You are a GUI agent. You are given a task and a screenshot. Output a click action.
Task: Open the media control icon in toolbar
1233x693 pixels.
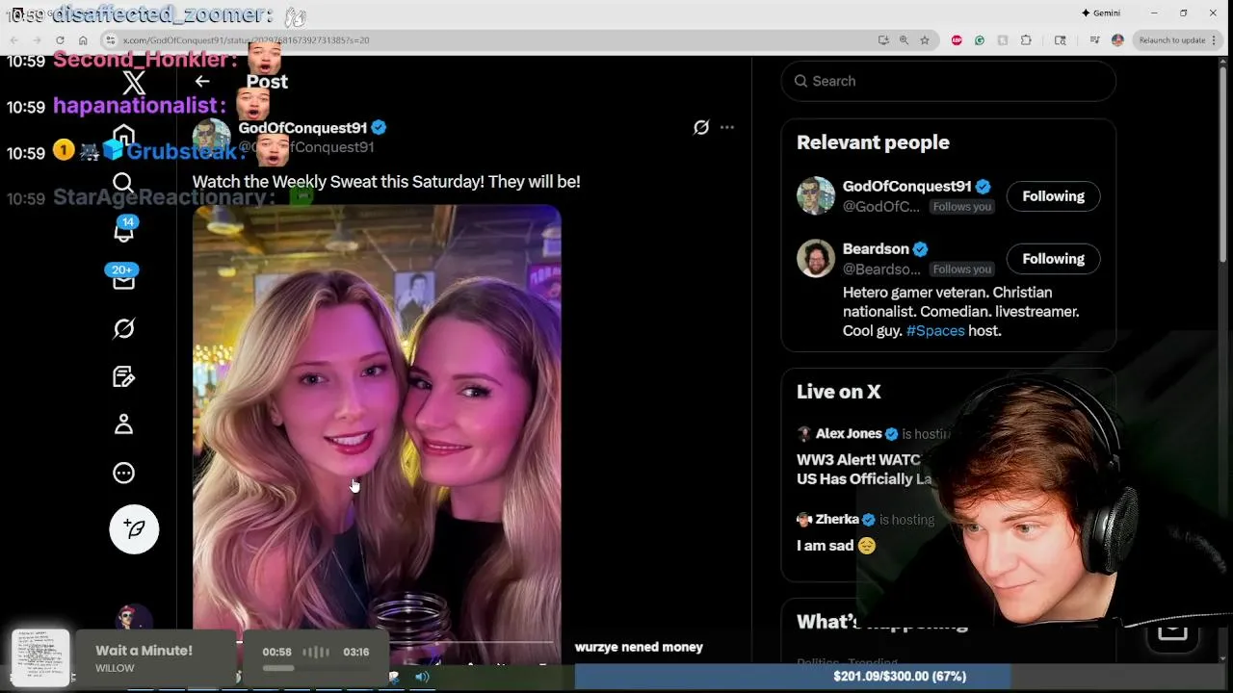[x=1094, y=40]
